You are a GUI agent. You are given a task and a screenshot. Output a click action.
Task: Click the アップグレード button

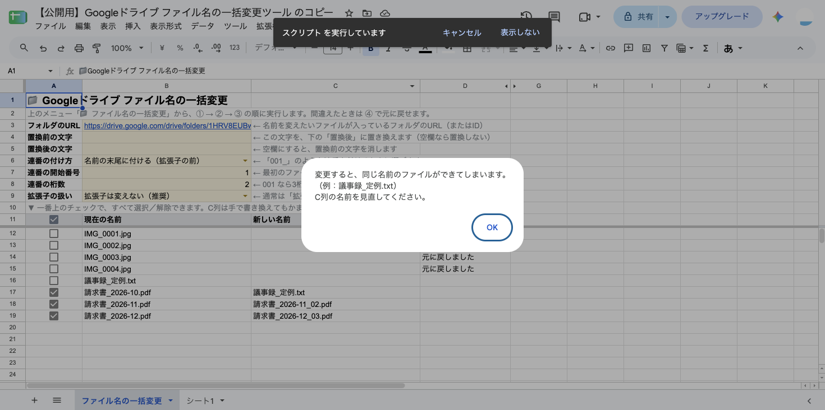(722, 17)
